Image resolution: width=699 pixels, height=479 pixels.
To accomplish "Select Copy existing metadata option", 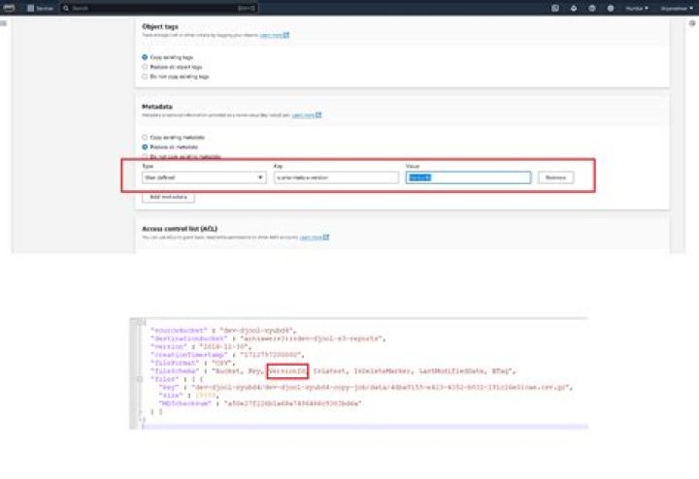I will click(x=145, y=138).
